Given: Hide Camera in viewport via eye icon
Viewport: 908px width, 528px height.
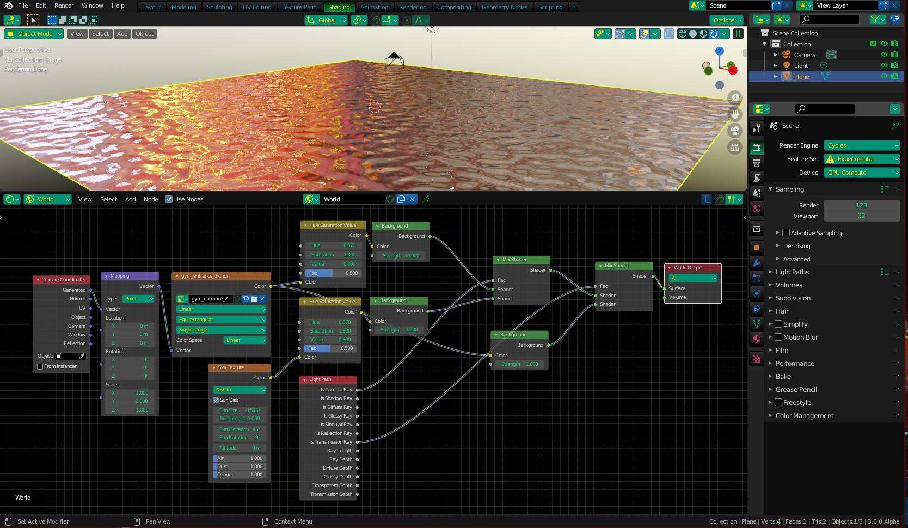Looking at the screenshot, I should point(884,54).
